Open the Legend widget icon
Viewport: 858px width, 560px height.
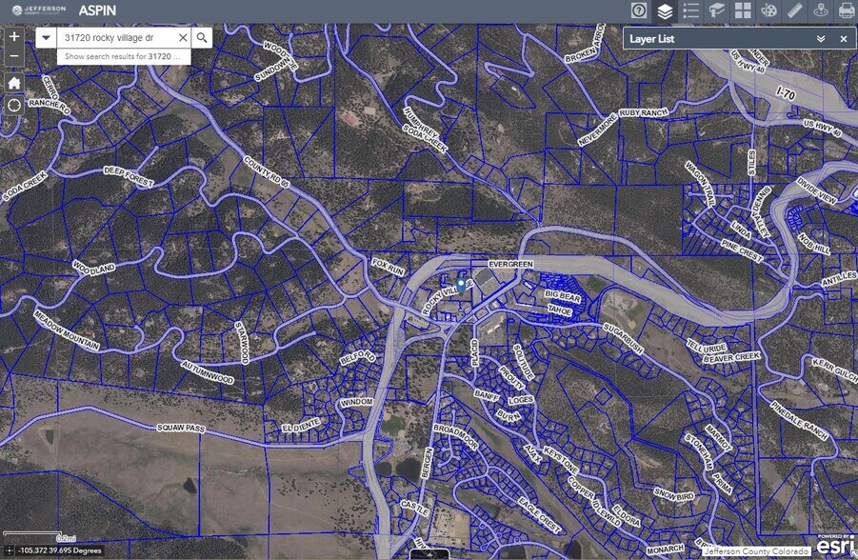coord(689,10)
